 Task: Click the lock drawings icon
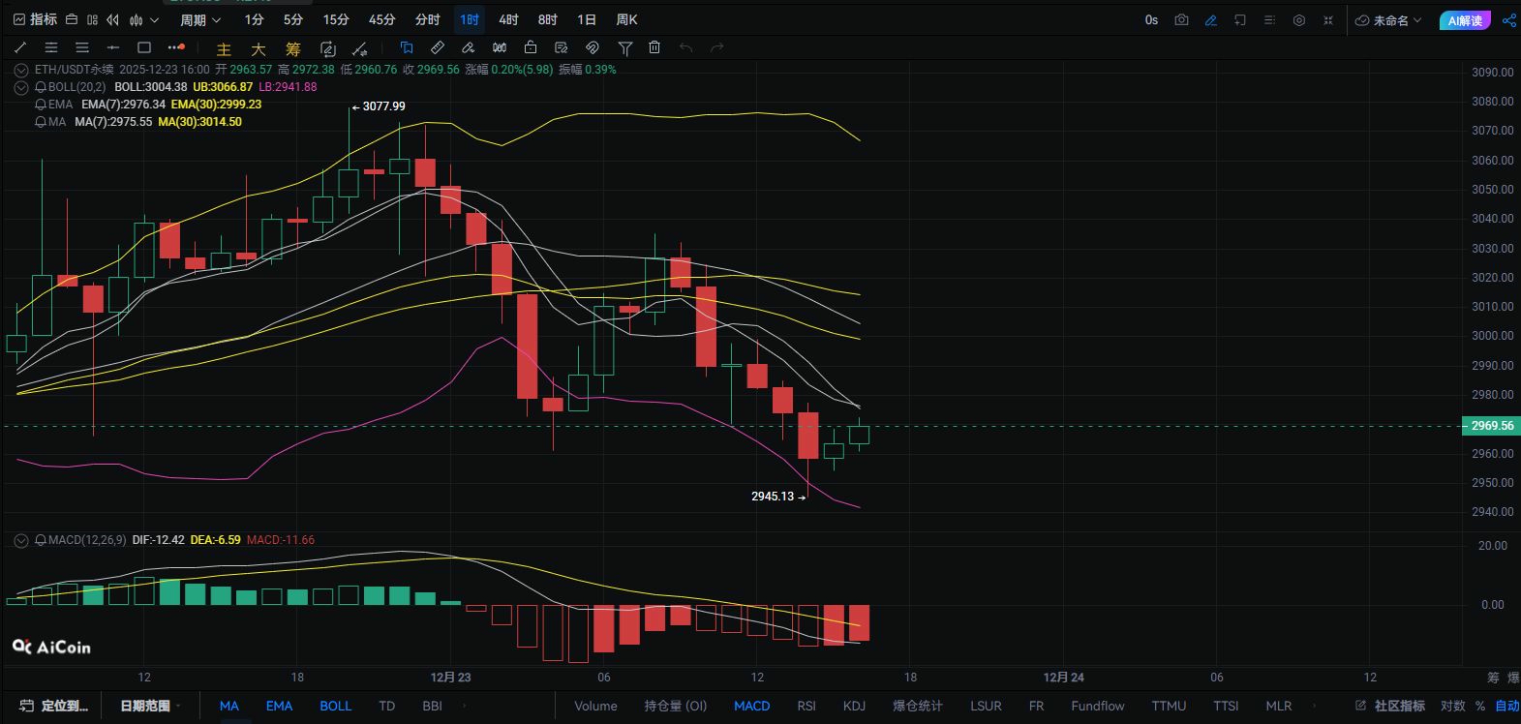[530, 47]
